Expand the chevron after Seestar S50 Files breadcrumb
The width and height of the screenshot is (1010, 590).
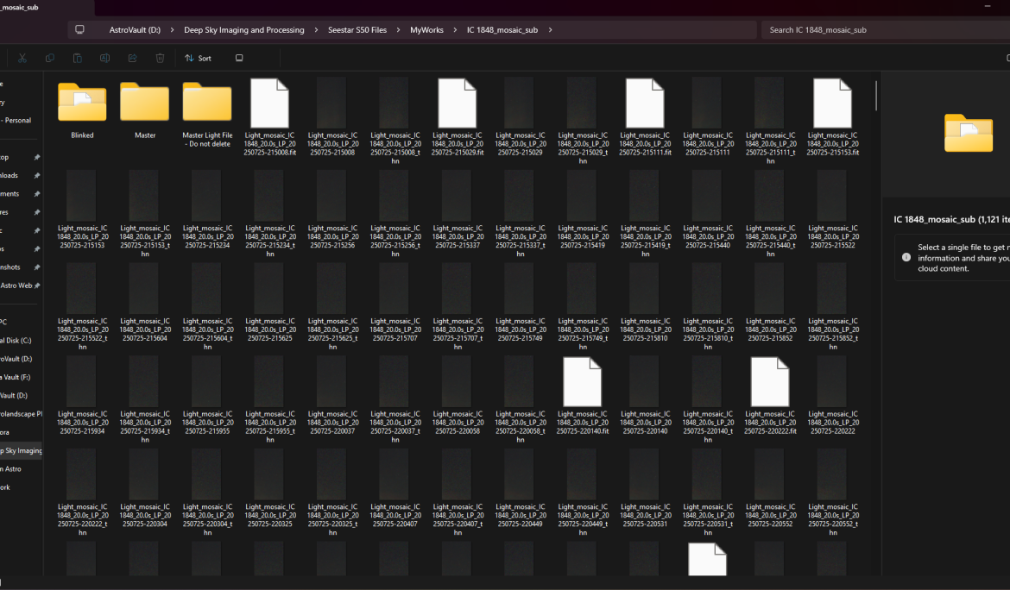click(x=398, y=30)
